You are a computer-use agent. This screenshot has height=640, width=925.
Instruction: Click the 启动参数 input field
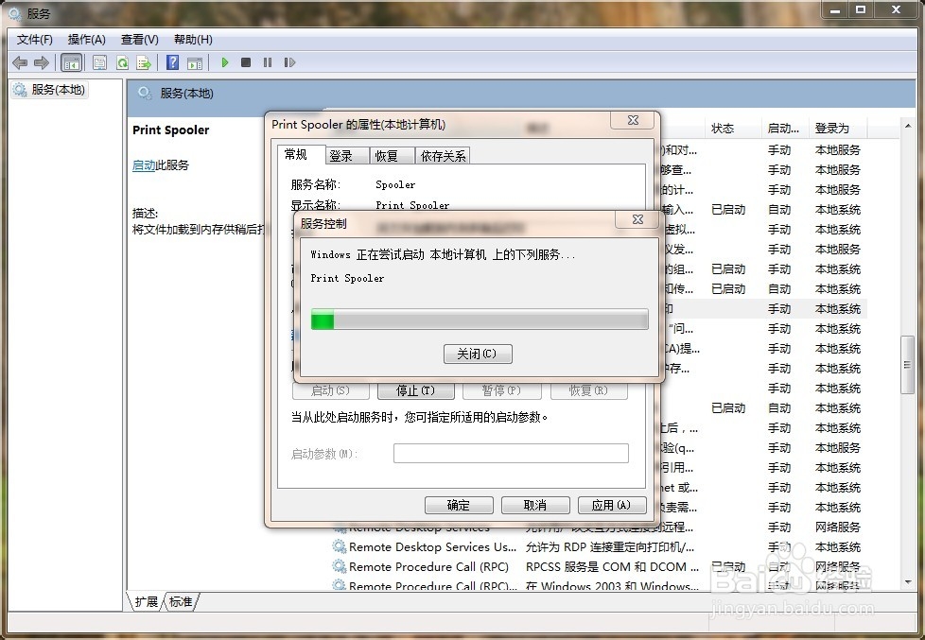click(511, 454)
